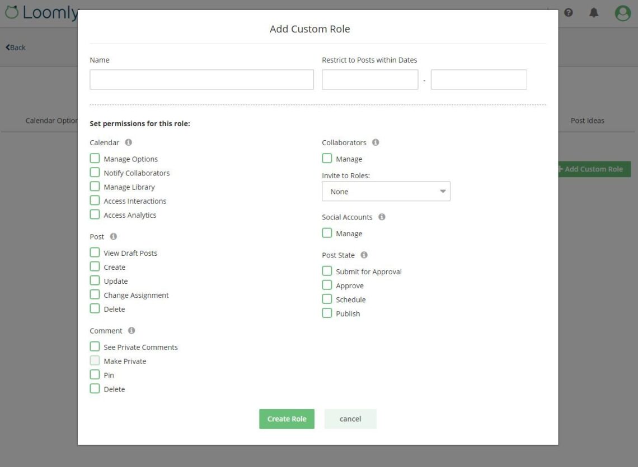Enable See Private Comments permission

click(95, 346)
